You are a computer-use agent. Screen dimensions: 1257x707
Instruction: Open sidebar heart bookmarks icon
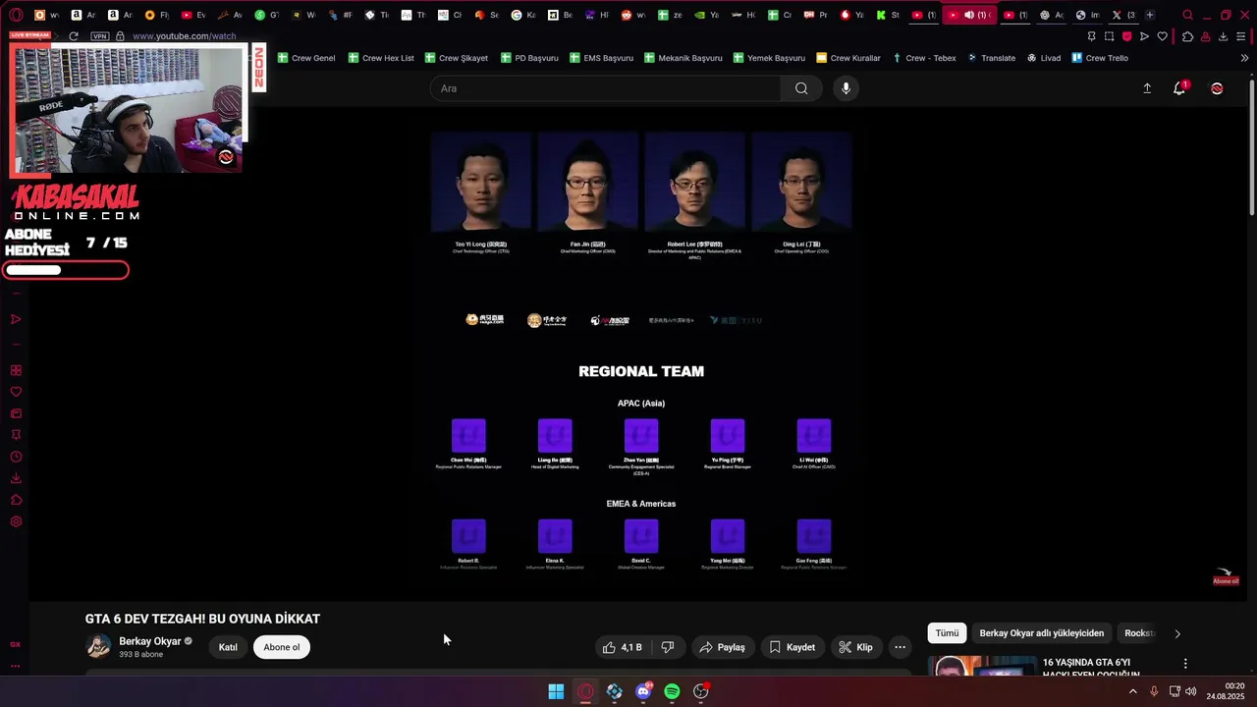click(x=16, y=392)
